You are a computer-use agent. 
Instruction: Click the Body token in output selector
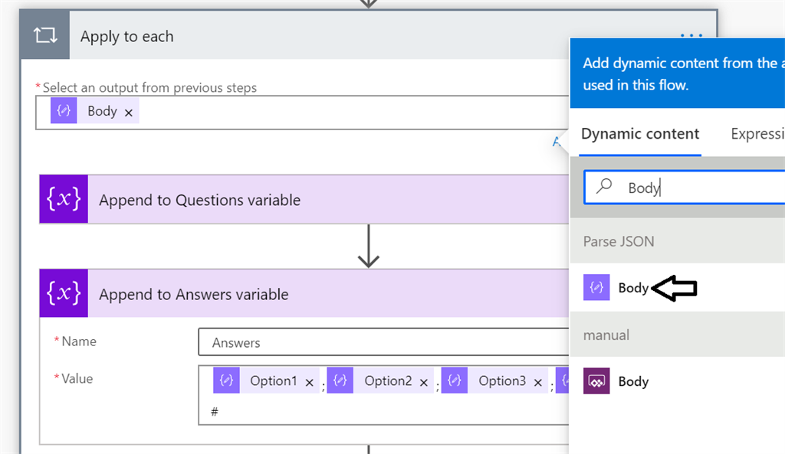point(102,110)
